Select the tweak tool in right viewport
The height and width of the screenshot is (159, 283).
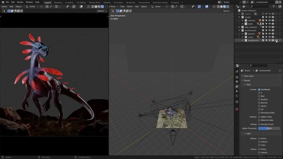pyautogui.click(x=113, y=11)
